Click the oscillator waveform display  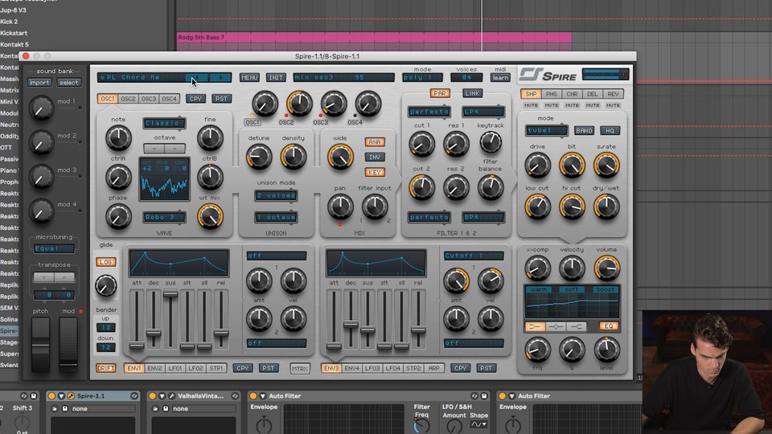point(164,179)
